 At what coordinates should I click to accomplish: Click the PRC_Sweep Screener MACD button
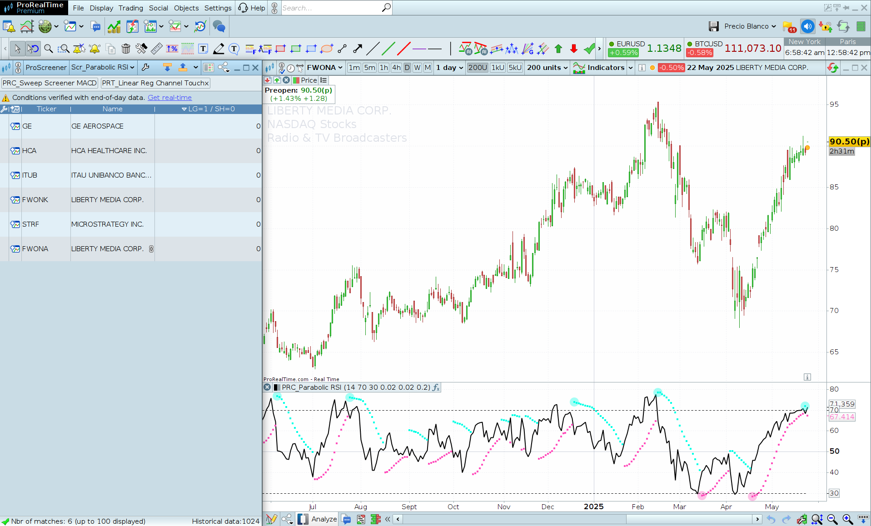[x=50, y=83]
